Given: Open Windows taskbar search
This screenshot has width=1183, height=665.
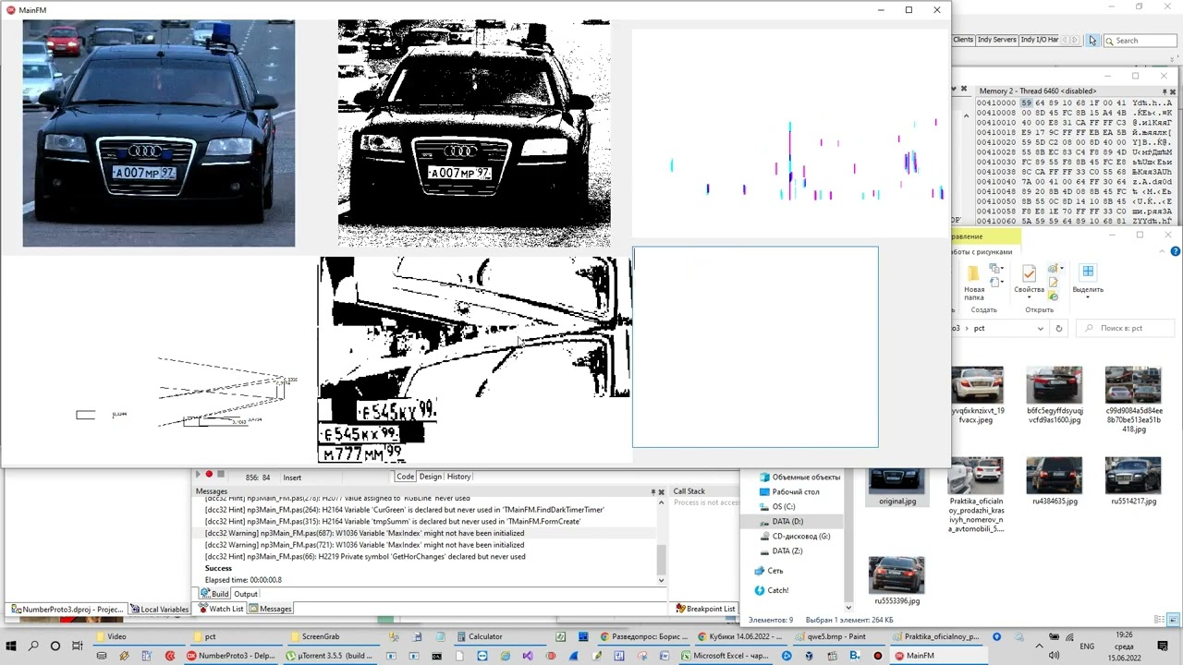Looking at the screenshot, I should pos(33,646).
